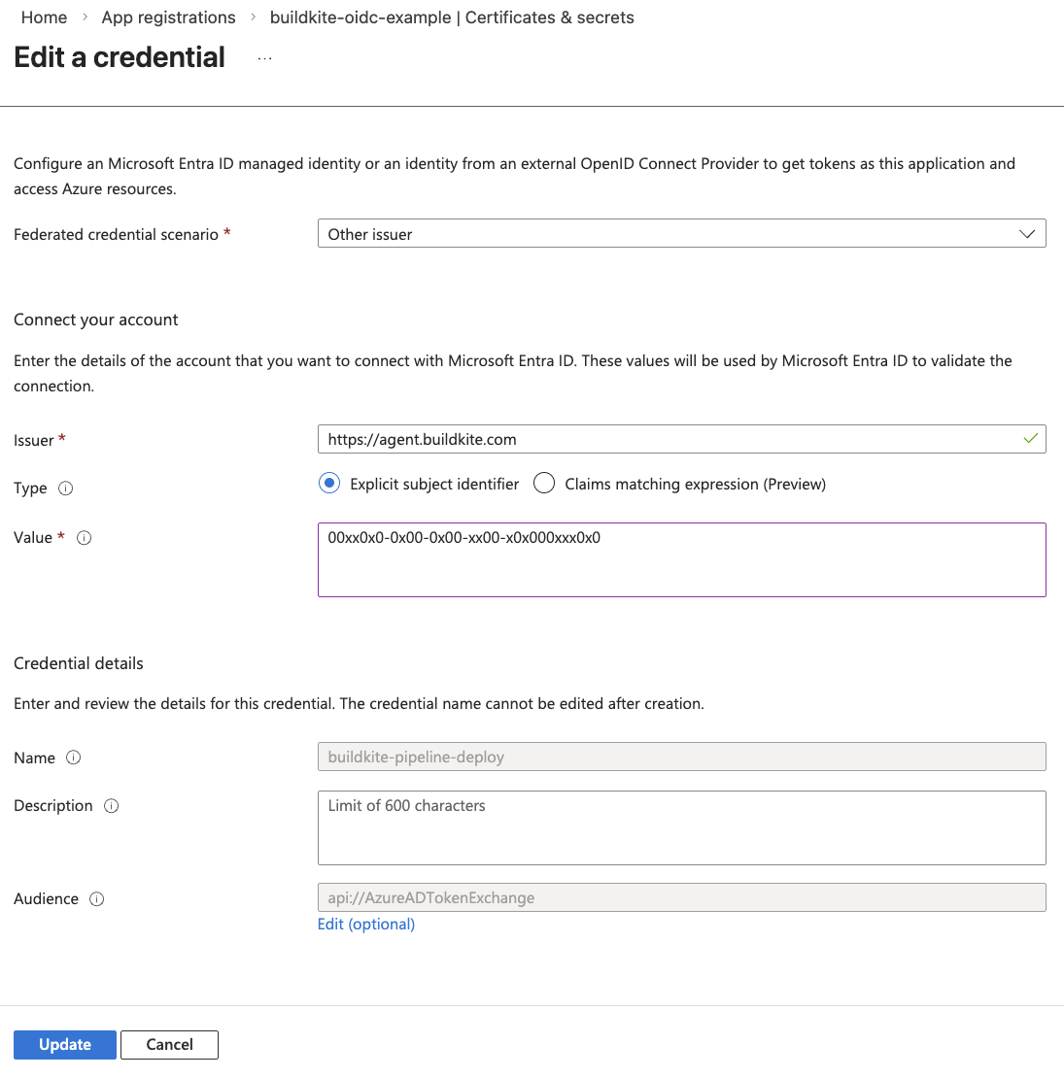Click the info icon next to Audience

tap(96, 898)
